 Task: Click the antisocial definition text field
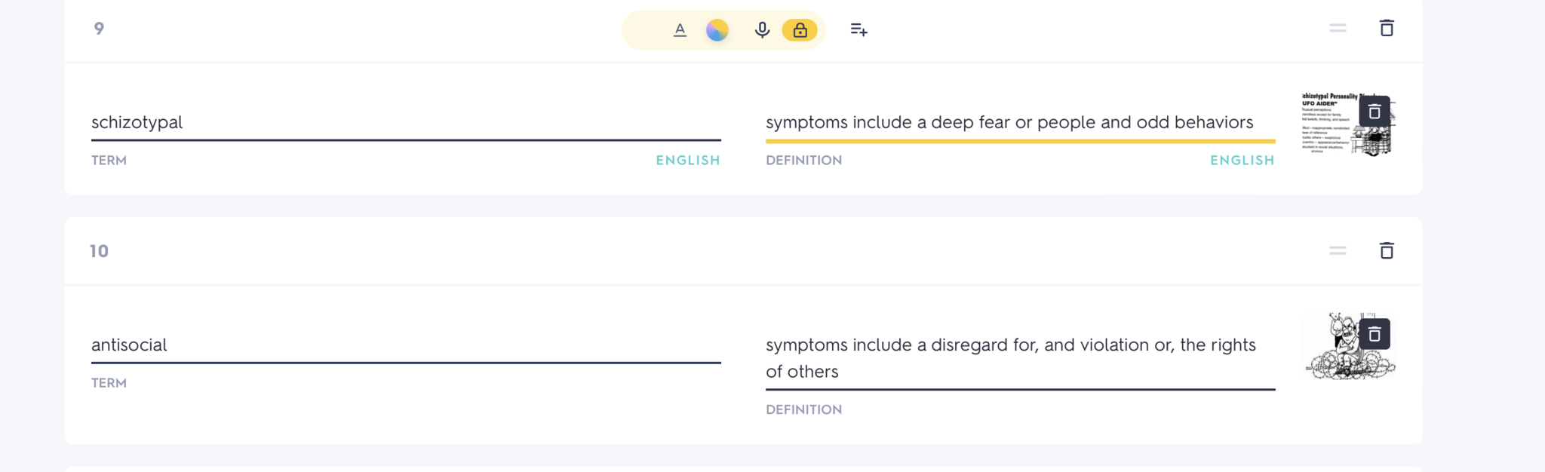click(x=1020, y=357)
